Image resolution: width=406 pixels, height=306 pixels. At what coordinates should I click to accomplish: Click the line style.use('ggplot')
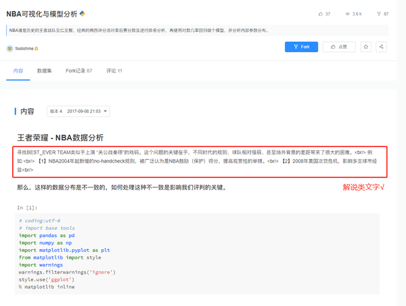click(46, 280)
